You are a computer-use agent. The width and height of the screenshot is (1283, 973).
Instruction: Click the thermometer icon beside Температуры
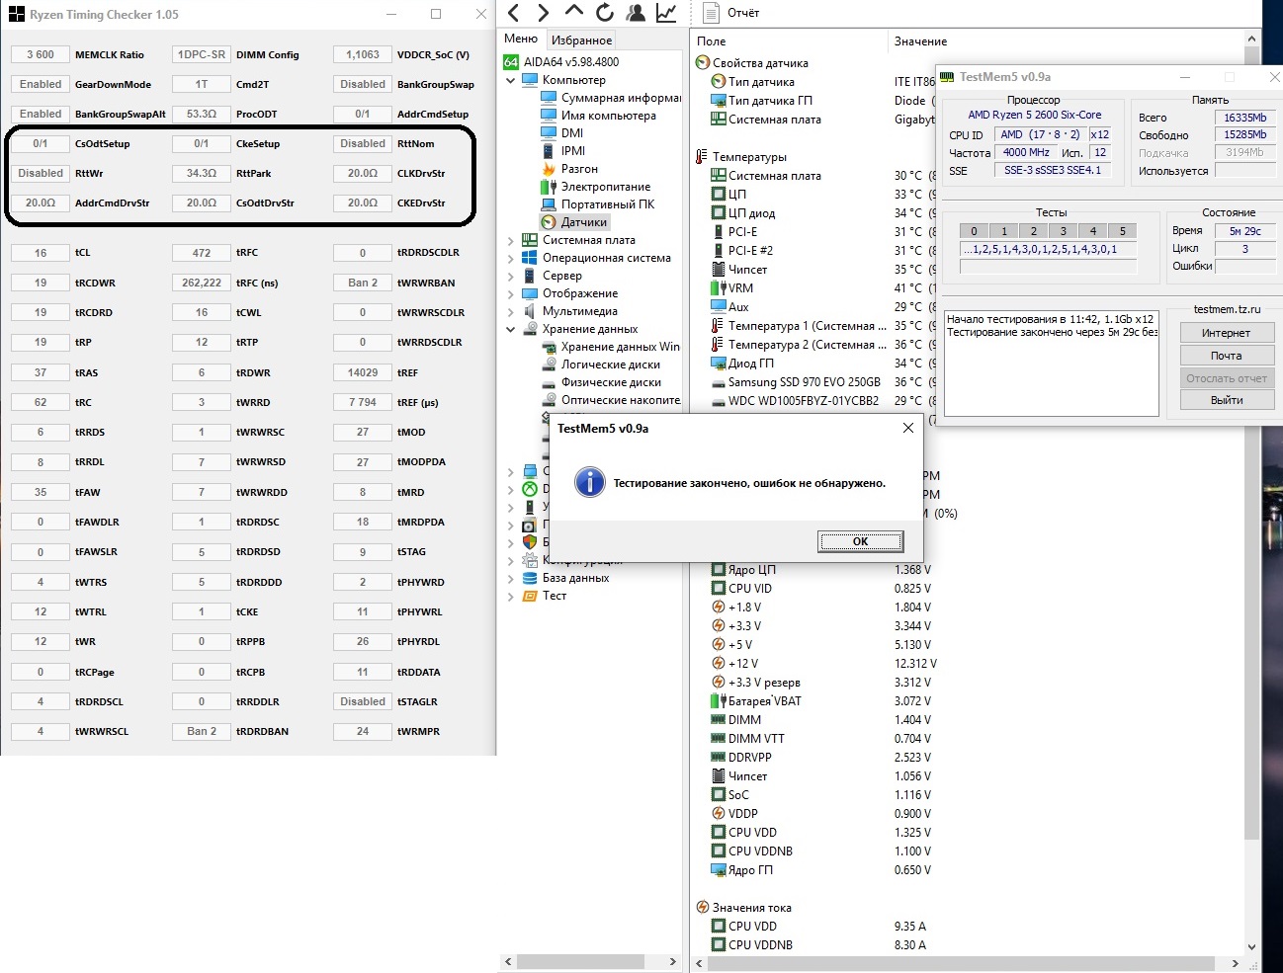point(702,157)
